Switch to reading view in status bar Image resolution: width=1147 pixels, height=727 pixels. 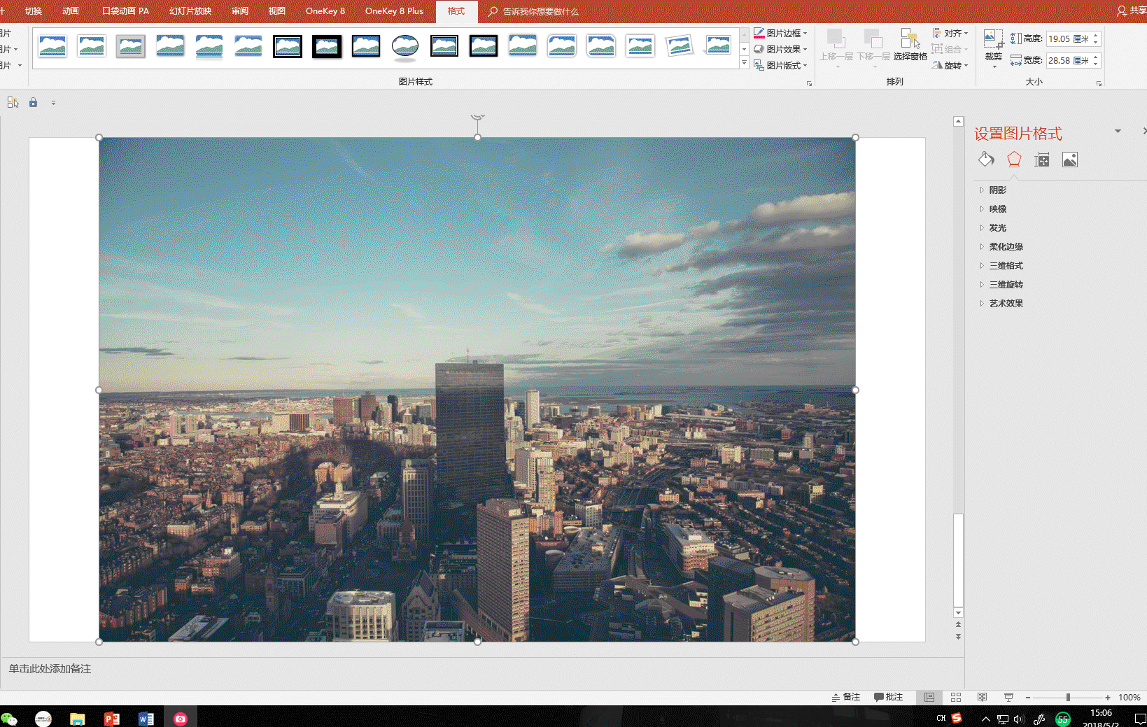(x=983, y=698)
